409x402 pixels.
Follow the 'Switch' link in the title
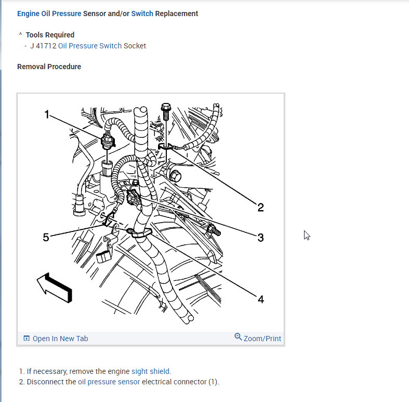(x=142, y=14)
